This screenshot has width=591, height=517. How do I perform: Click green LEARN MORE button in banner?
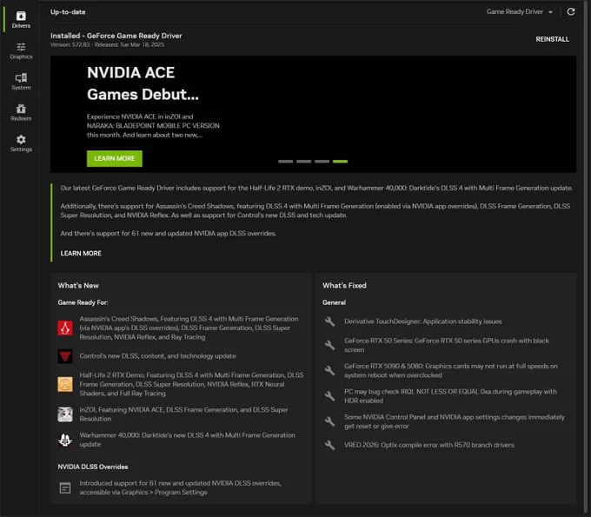click(115, 159)
